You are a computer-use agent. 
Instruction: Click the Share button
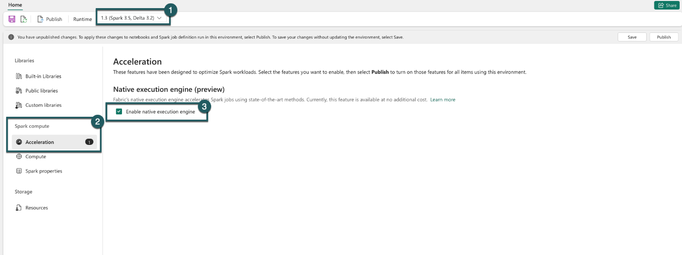(667, 5)
